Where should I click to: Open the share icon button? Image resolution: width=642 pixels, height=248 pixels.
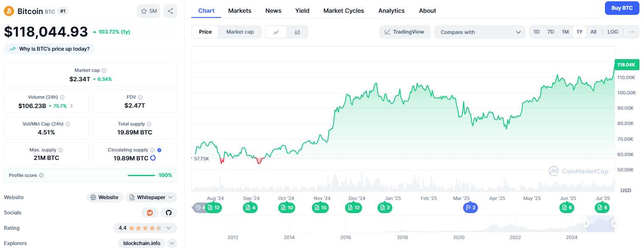tap(170, 11)
